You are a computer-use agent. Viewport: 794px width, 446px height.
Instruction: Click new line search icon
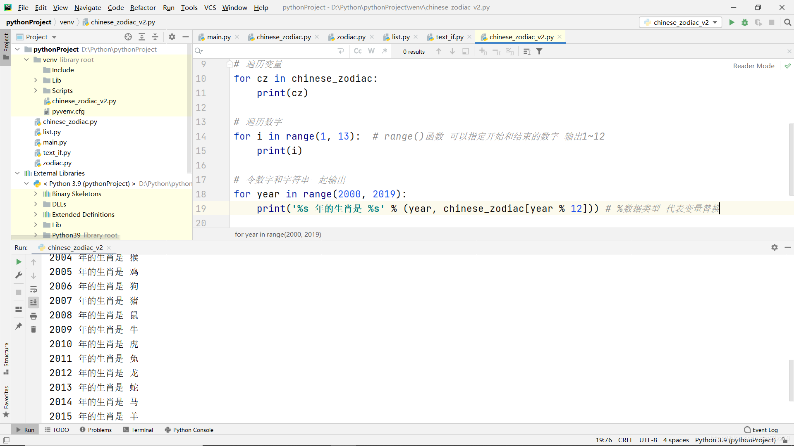[x=341, y=51]
